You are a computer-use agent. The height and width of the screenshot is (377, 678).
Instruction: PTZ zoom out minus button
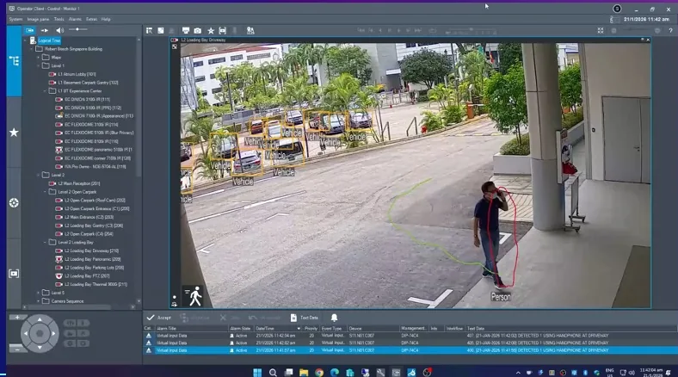pyautogui.click(x=17, y=349)
